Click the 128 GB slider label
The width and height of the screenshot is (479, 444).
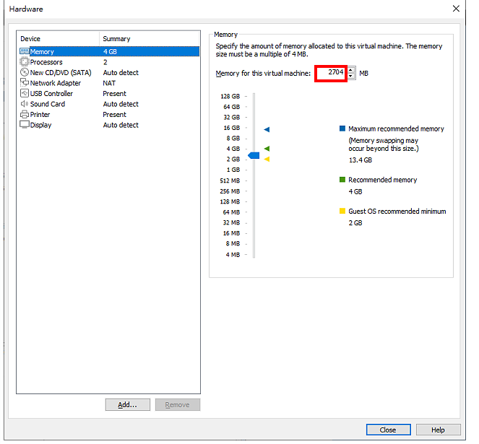point(230,96)
